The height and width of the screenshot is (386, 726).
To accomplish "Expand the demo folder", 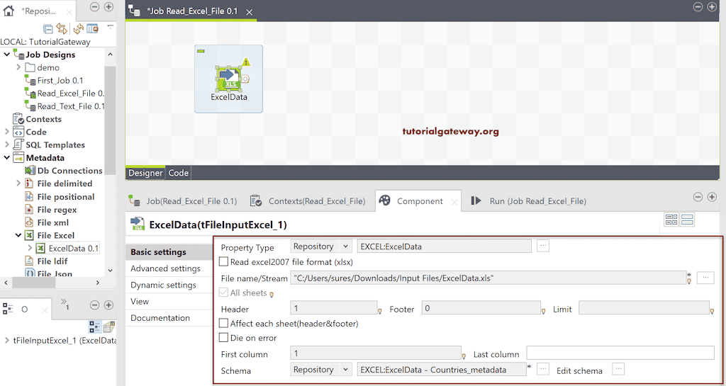I will click(18, 67).
